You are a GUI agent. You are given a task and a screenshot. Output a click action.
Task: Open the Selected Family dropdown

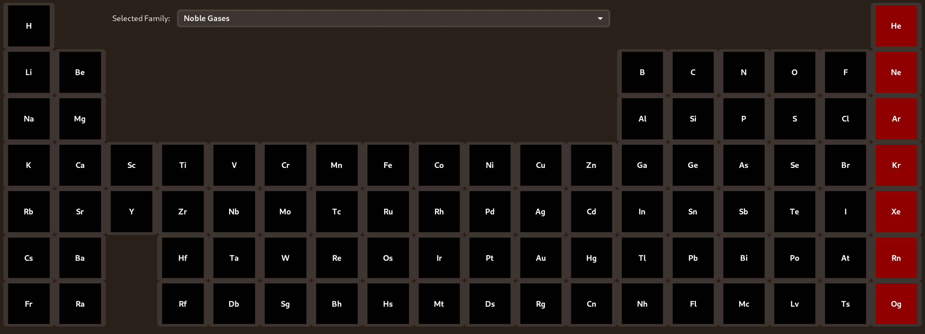pos(393,18)
